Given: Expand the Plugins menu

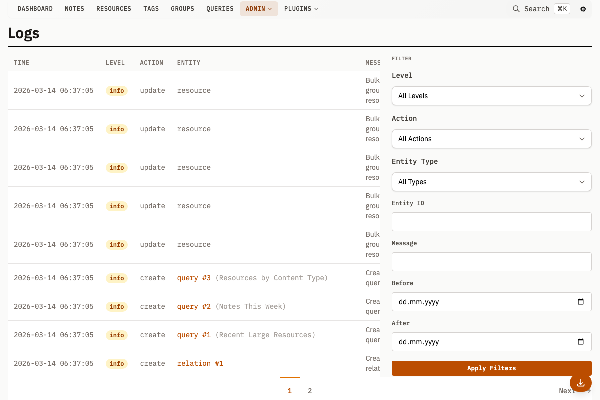Looking at the screenshot, I should tap(301, 9).
